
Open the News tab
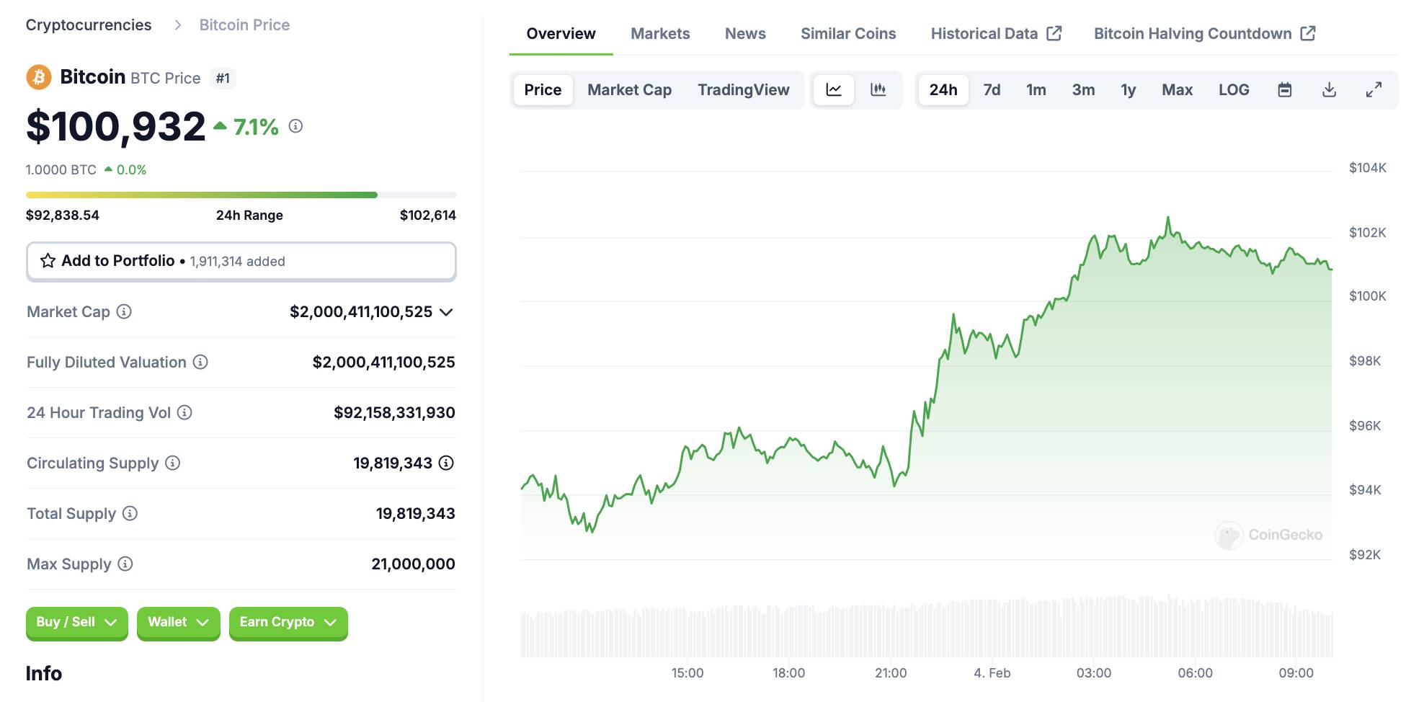(745, 34)
